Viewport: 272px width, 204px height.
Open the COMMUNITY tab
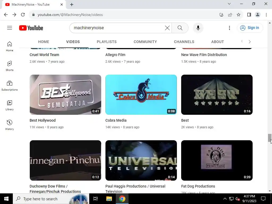click(145, 42)
